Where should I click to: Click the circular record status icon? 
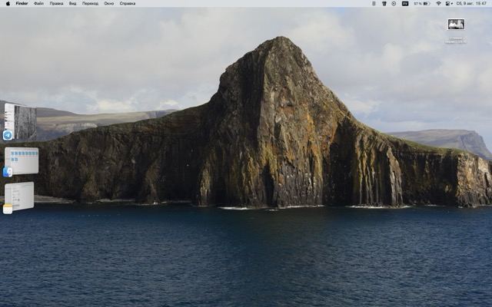tap(394, 3)
